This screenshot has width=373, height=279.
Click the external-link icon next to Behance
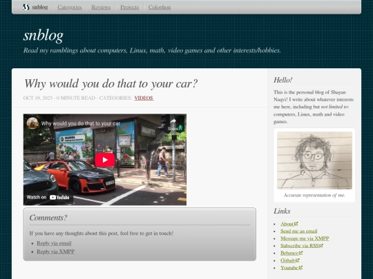pos(300,253)
